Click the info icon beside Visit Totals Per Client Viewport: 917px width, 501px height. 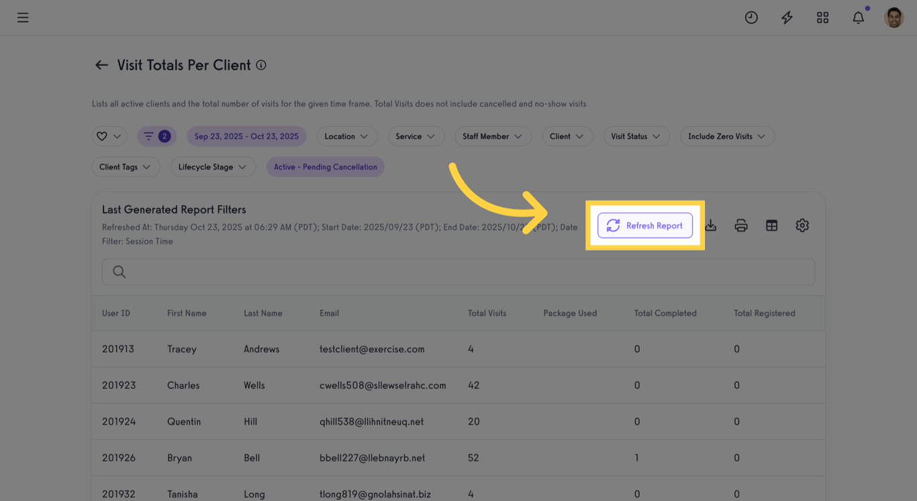coord(261,64)
